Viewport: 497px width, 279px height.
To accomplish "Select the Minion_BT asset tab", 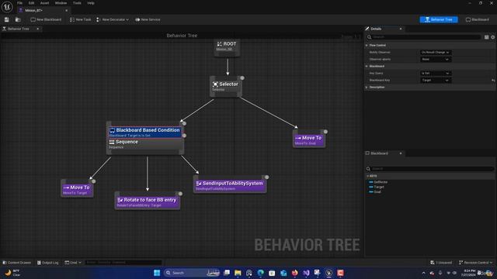I will pos(43,10).
